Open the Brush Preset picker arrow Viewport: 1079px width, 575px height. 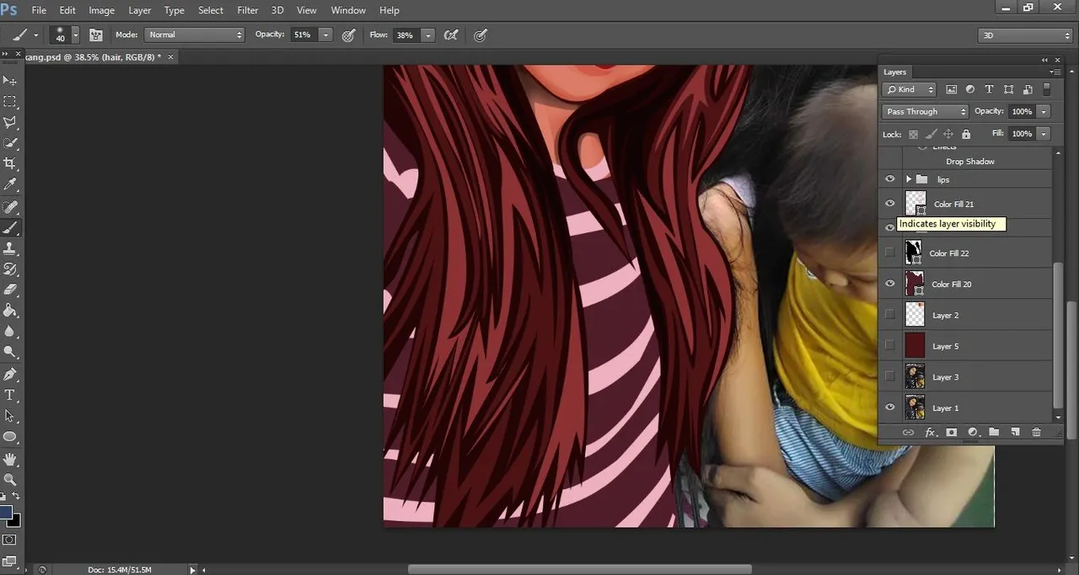76,35
